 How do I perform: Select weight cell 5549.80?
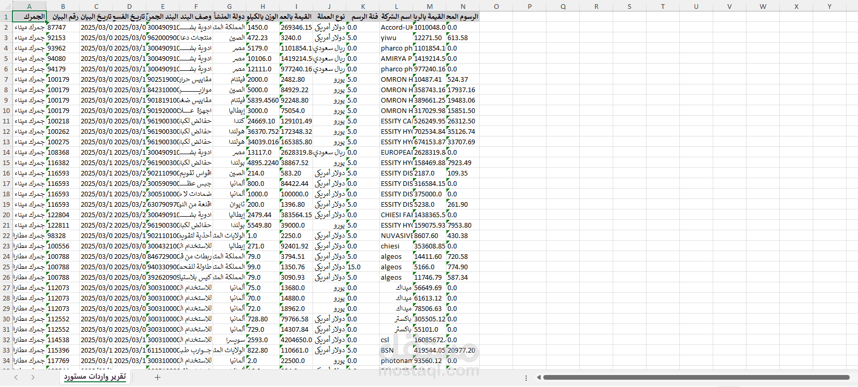(x=263, y=225)
